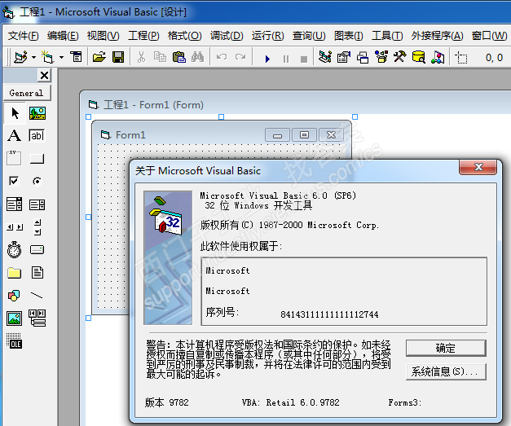Open Visual Component Manager icon
Image resolution: width=511 pixels, height=426 pixels.
(438, 57)
